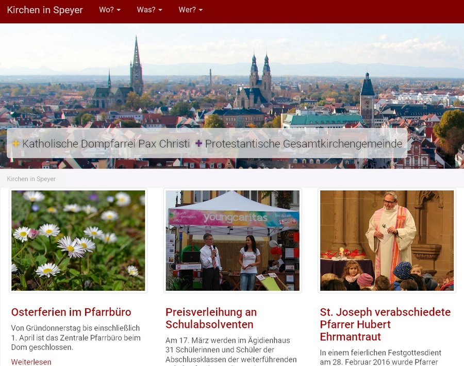Open Katholische Dompfarrei Pax Christi link

106,143
